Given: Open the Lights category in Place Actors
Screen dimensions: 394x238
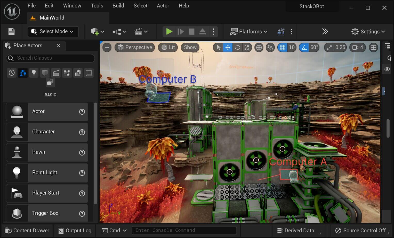Looking at the screenshot, I should pyautogui.click(x=34, y=73).
